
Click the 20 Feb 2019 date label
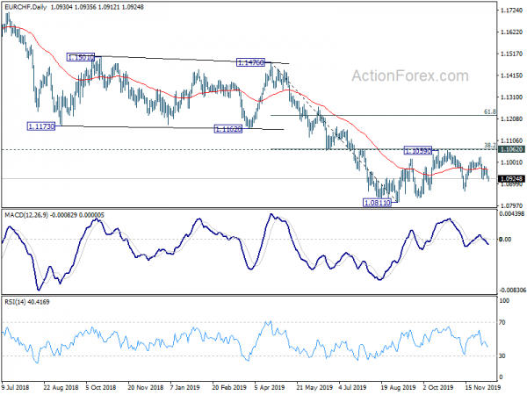[x=229, y=387]
